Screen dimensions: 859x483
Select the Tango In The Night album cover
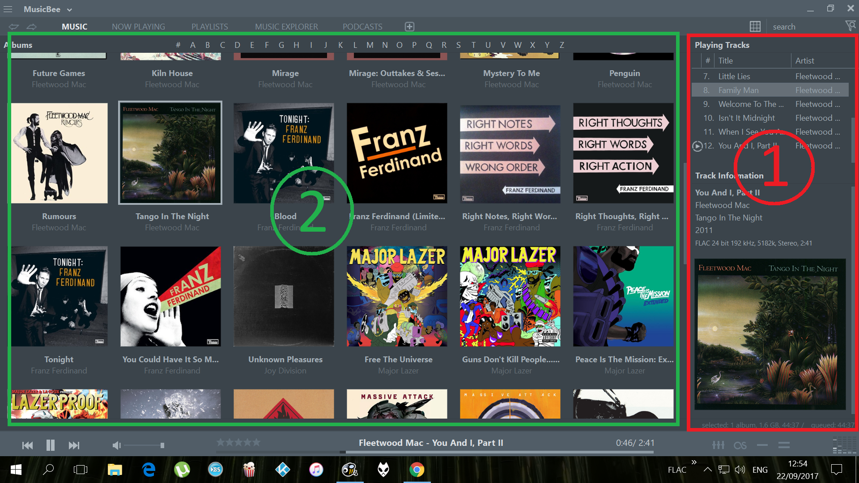coord(170,153)
